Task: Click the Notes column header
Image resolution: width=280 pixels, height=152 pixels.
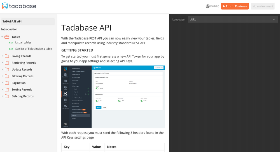Action: tap(112, 147)
